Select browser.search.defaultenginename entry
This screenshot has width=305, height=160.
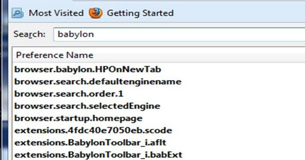click(159, 82)
